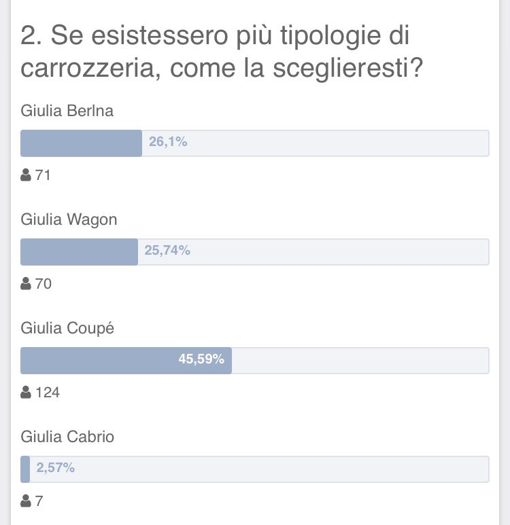The height and width of the screenshot is (525, 510).
Task: Click the 25,74% progress bar
Action: point(255,252)
